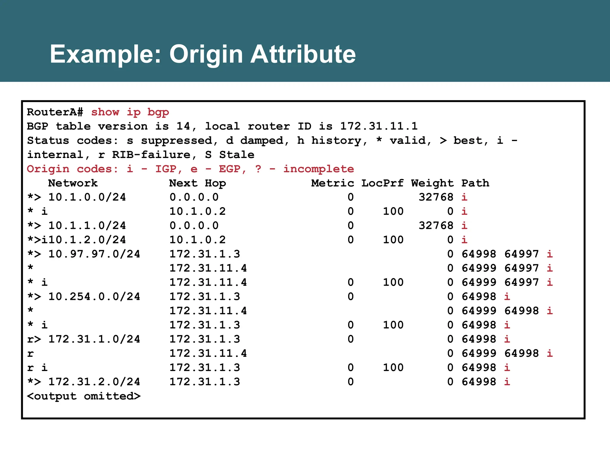Click the 'Weight' column header

click(432, 184)
